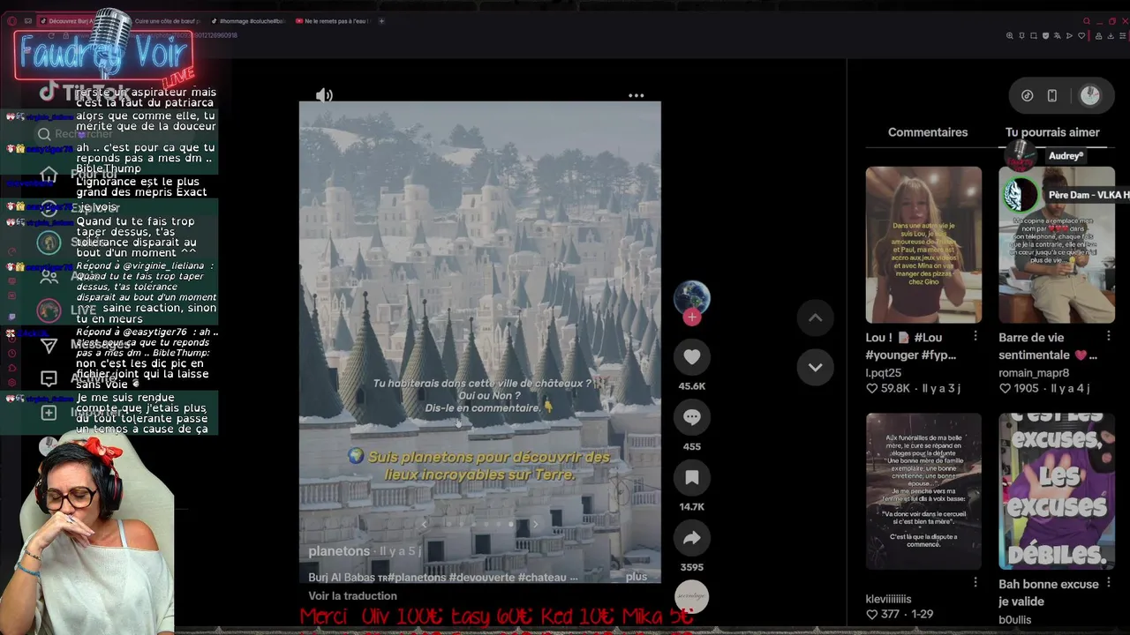Switch to the #hommage #coluche browser tab
Image resolution: width=1130 pixels, height=635 pixels.
[248, 21]
